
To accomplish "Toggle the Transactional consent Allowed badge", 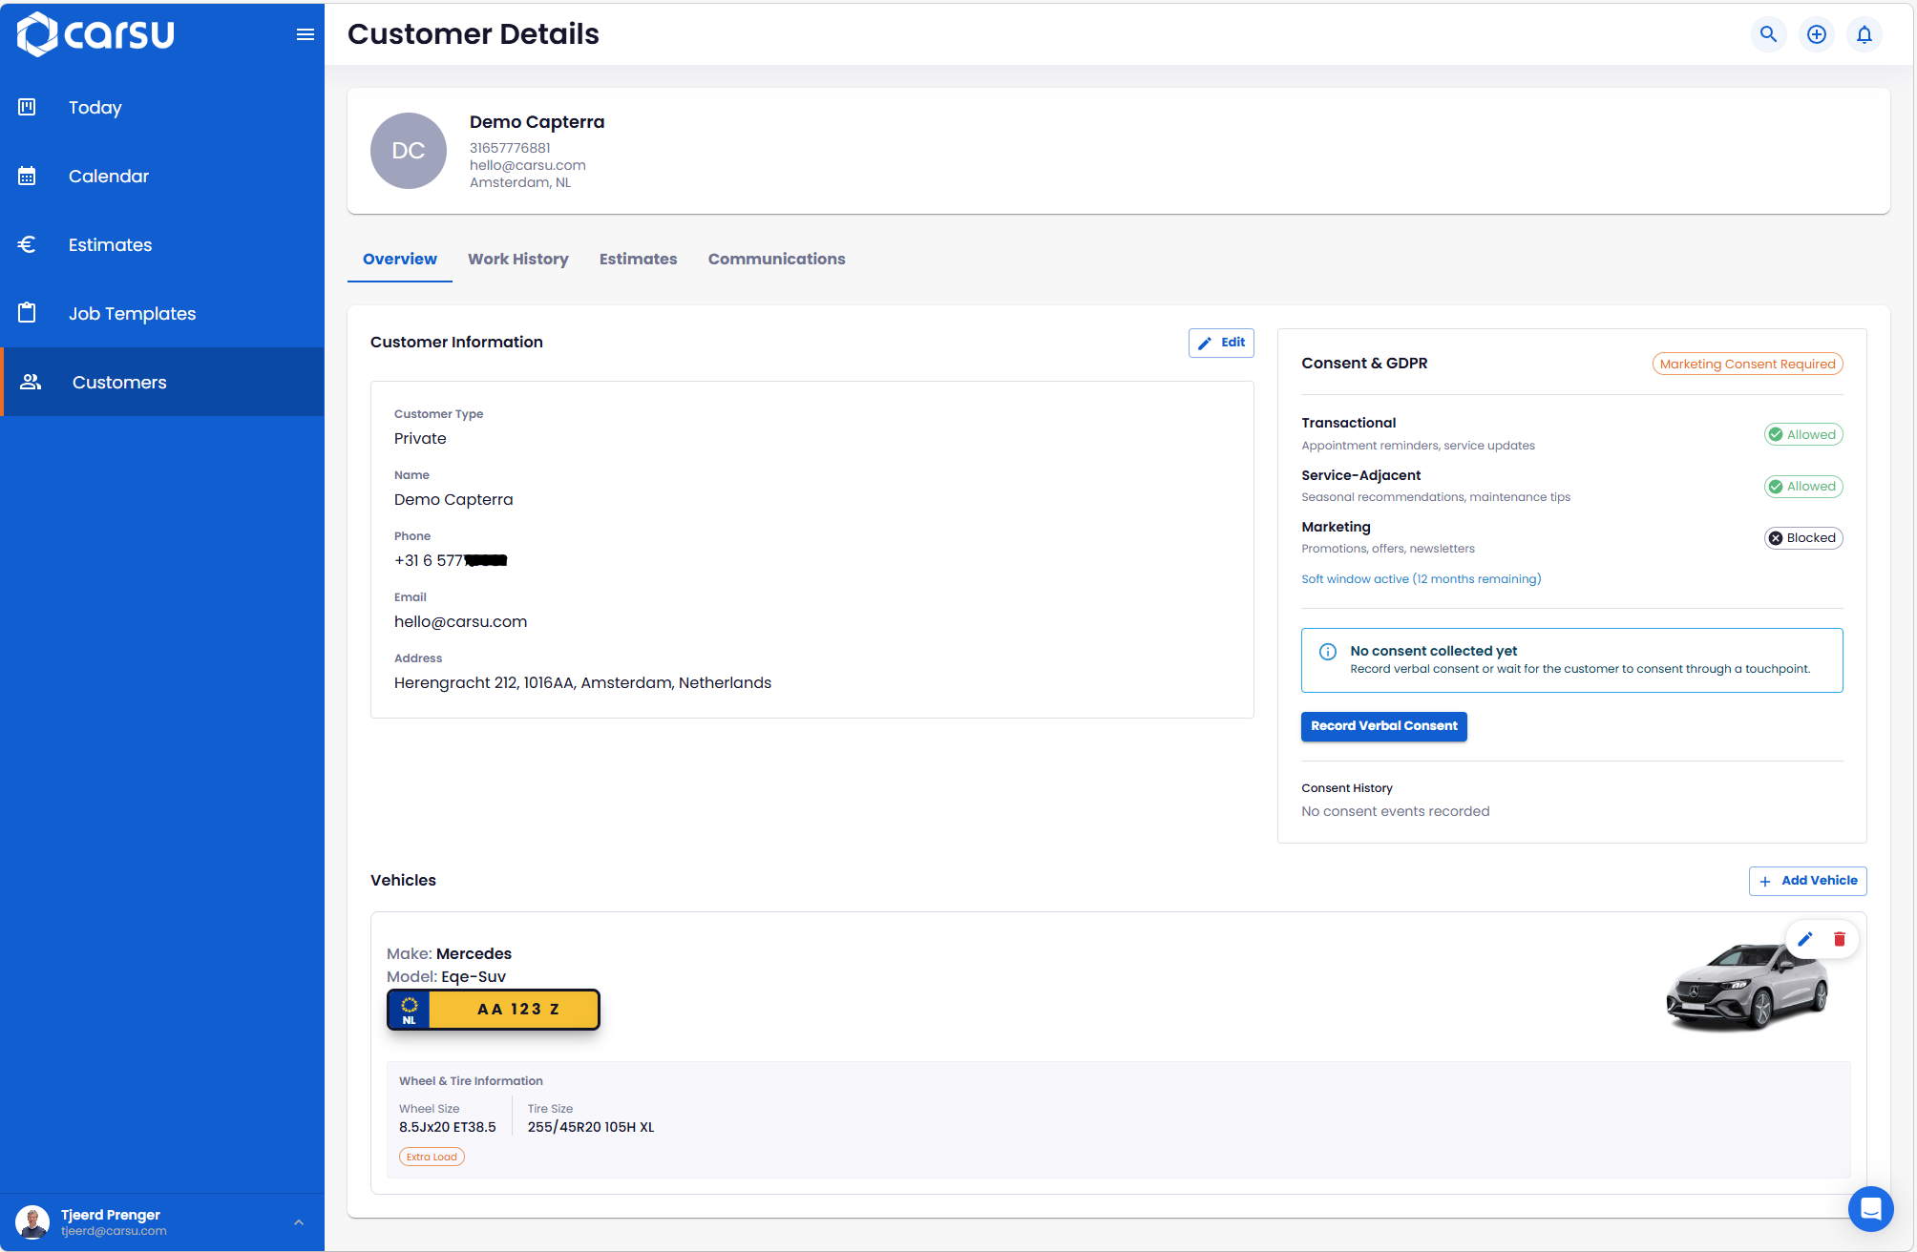I will 1802,434.
